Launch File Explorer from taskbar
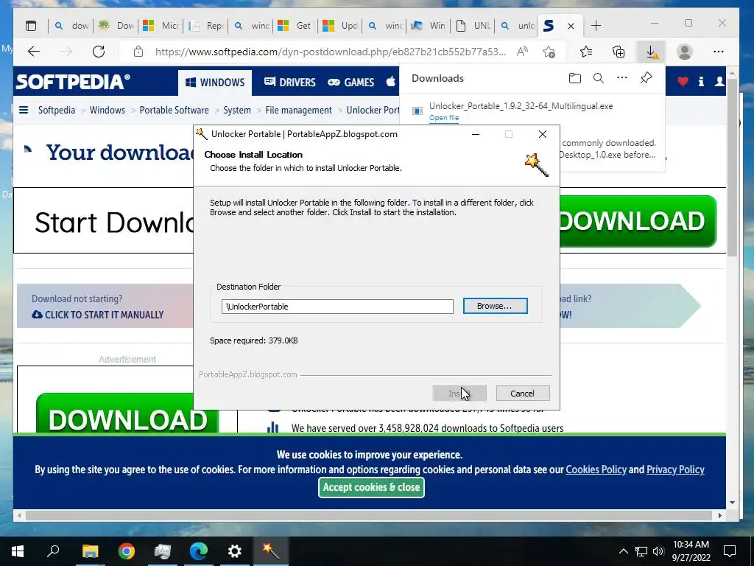The image size is (754, 566). (x=90, y=551)
